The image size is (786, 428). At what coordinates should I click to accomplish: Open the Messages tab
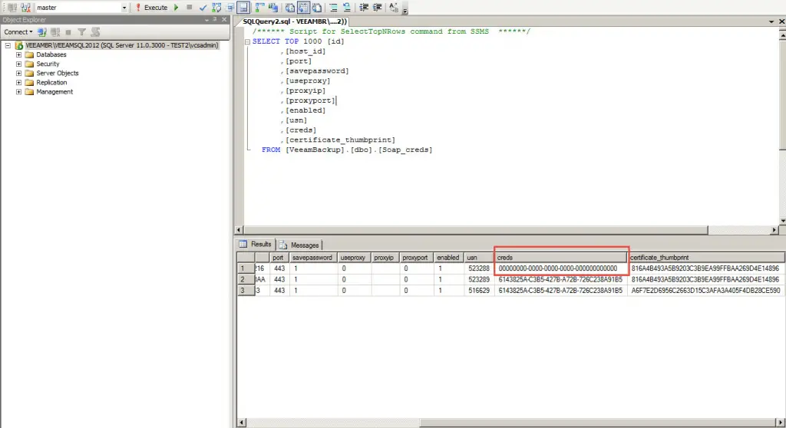coord(299,245)
